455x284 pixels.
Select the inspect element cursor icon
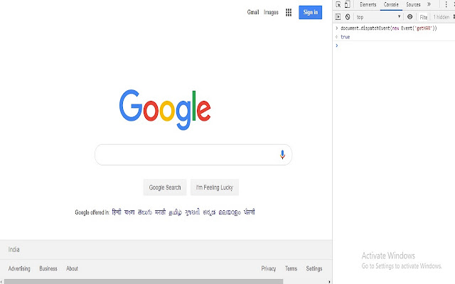pos(338,5)
